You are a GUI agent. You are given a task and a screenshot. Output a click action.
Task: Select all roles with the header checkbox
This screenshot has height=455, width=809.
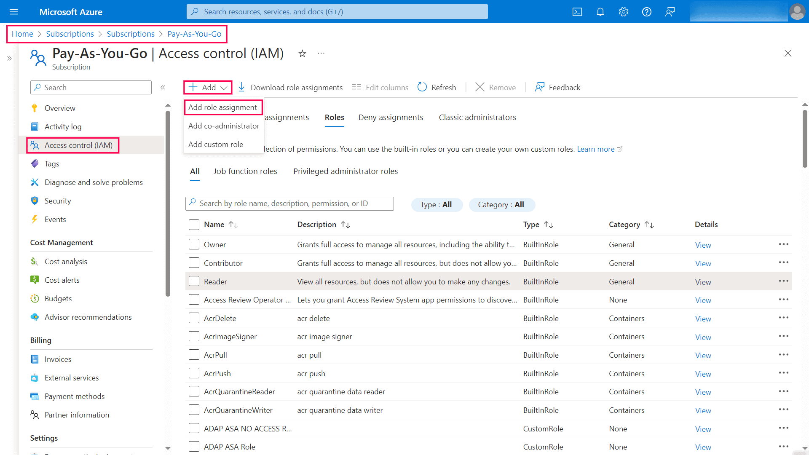194,225
